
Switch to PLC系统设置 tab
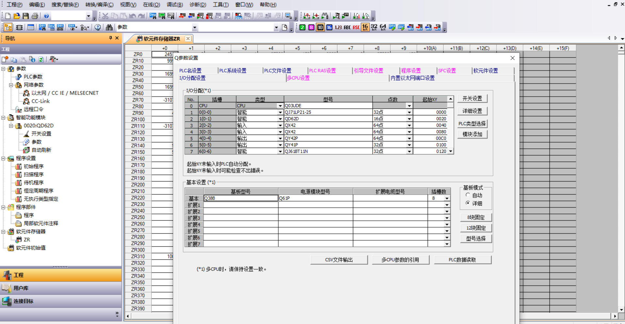233,71
